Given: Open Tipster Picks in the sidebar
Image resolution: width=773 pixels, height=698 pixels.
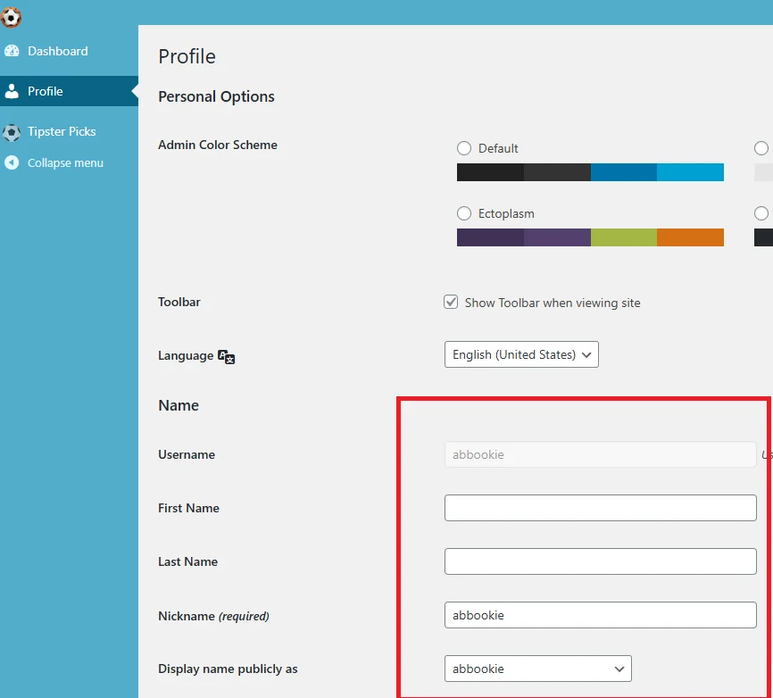Looking at the screenshot, I should tap(62, 131).
